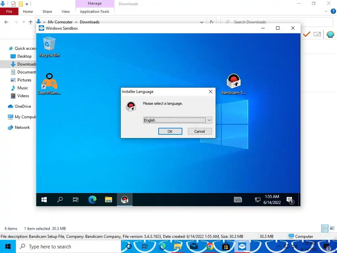337x253 pixels.
Task: Open Music in navigation pane
Action: [x=19, y=88]
